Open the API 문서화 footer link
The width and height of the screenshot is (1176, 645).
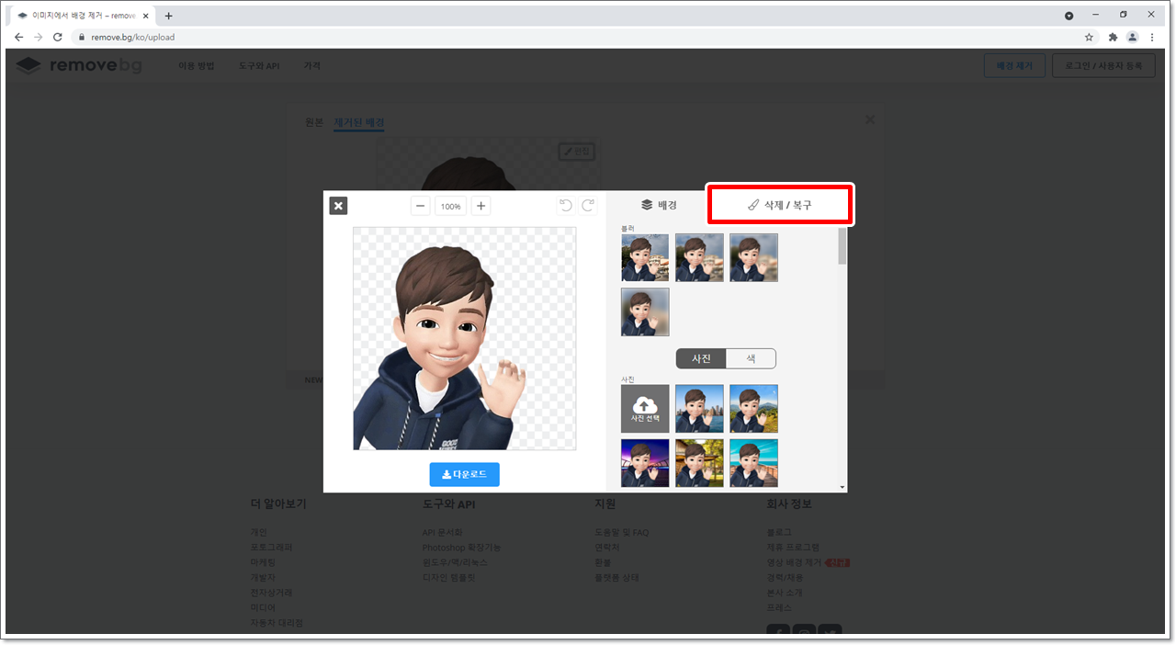pos(443,532)
